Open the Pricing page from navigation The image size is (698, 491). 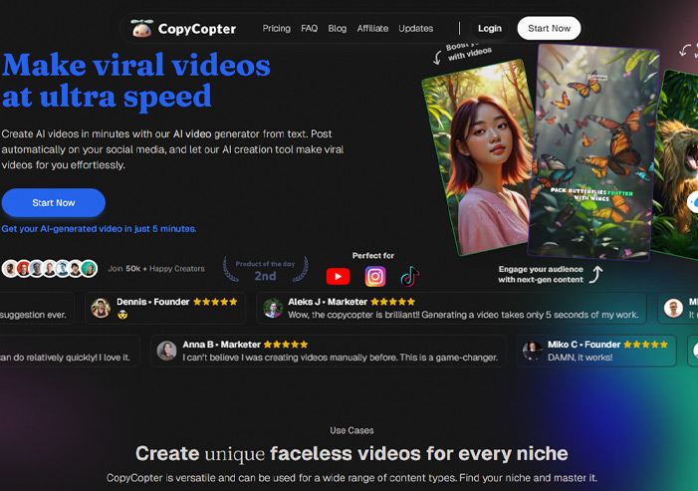pos(276,29)
